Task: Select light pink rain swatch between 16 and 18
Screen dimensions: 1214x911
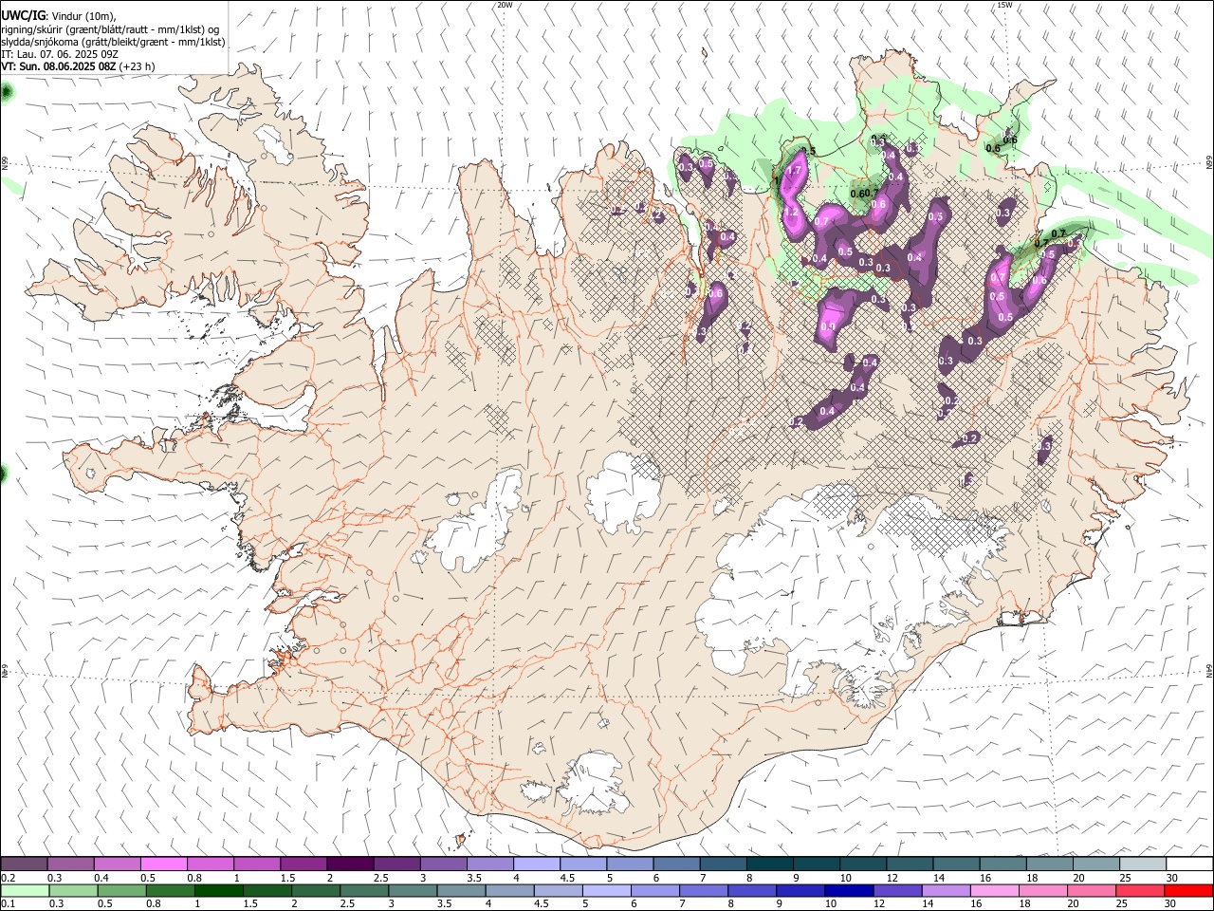Action: [994, 891]
